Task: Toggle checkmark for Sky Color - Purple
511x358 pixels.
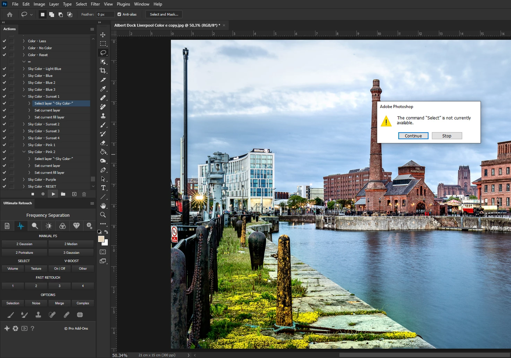Action: tap(5, 179)
